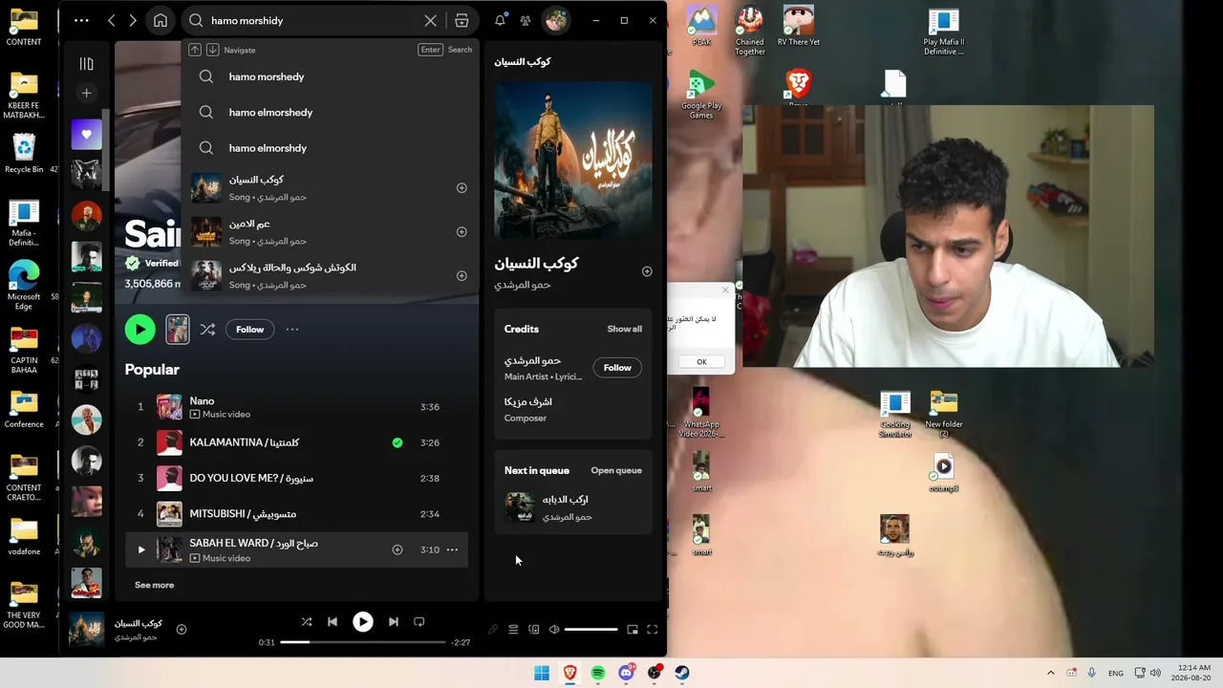Play the 'SABAH EL WARD' row
The image size is (1223, 688).
pyautogui.click(x=141, y=549)
